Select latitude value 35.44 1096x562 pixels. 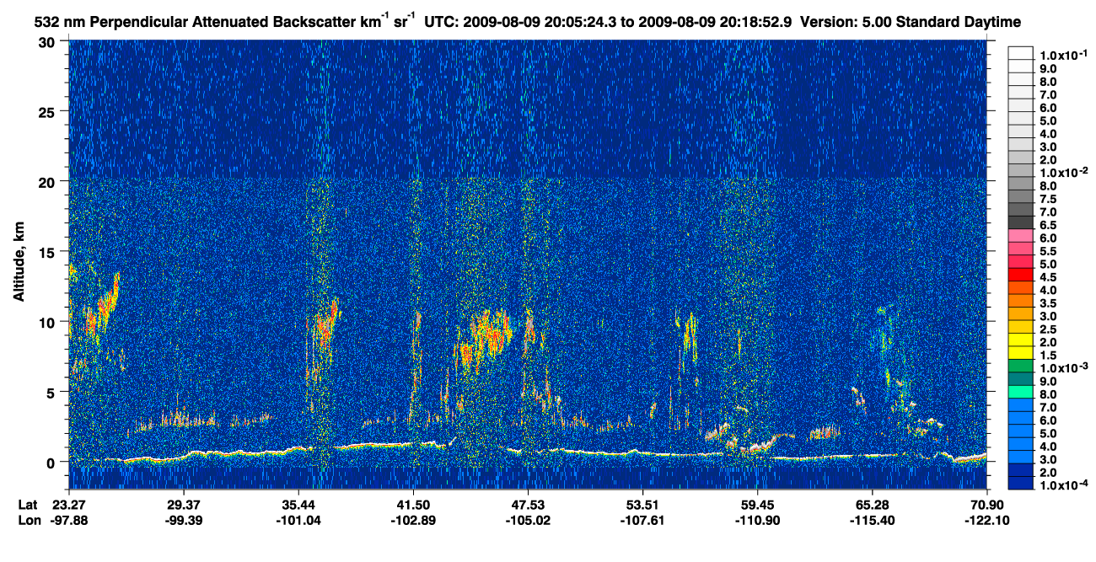coord(298,504)
